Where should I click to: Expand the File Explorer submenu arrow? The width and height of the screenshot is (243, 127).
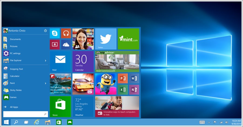click(45, 61)
